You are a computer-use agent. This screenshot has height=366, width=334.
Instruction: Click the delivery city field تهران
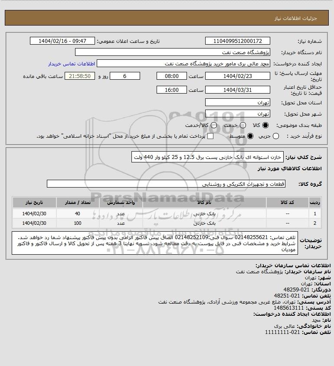[237, 113]
